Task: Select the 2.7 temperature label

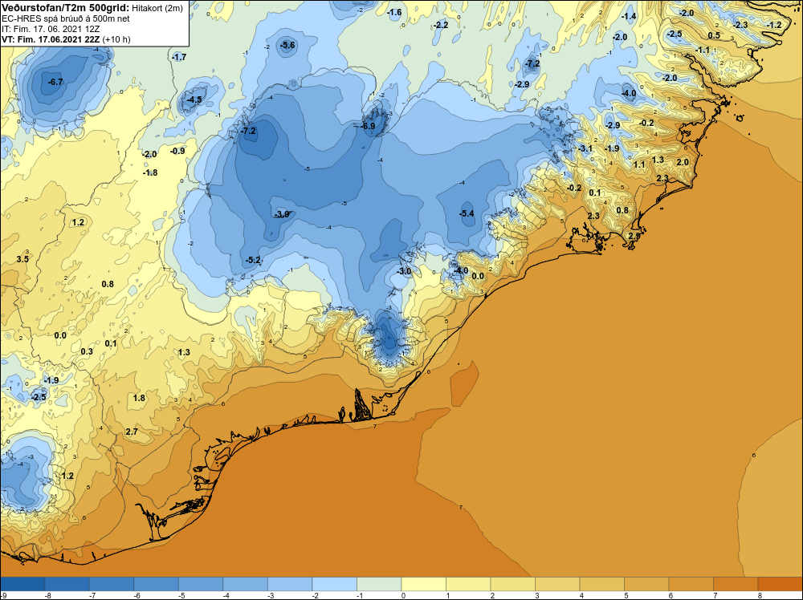Action: click(132, 432)
